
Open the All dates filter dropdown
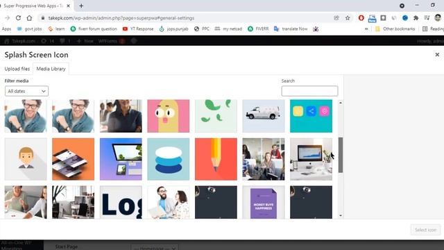(x=26, y=91)
